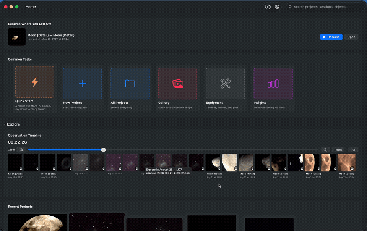
Task: Click 'Aug 22 at 21:55' timeline label
Action: 280,177
